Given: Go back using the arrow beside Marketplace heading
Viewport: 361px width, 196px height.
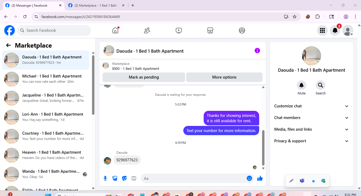Looking at the screenshot, I should coord(8,45).
